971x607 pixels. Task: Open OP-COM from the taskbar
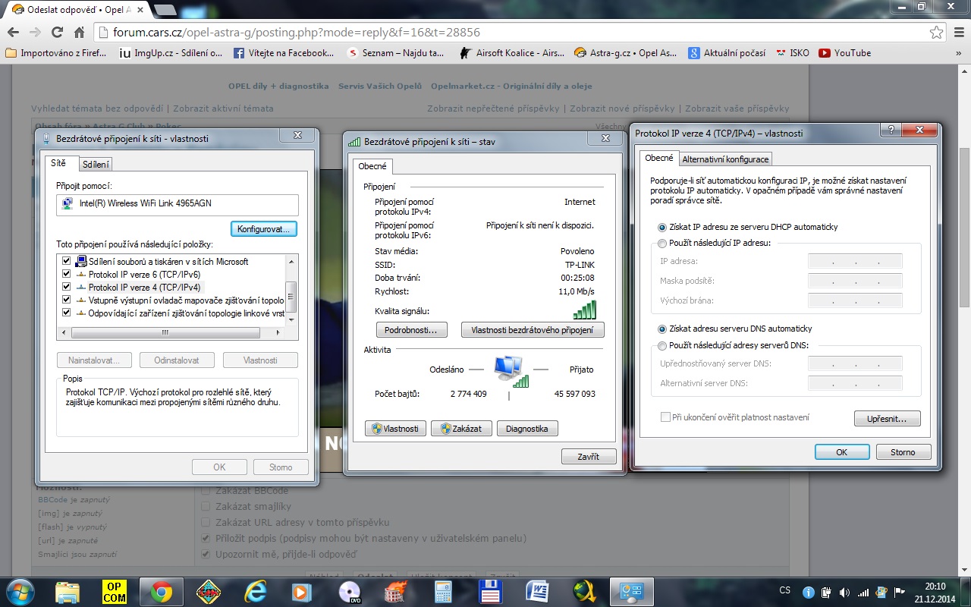[x=115, y=591]
